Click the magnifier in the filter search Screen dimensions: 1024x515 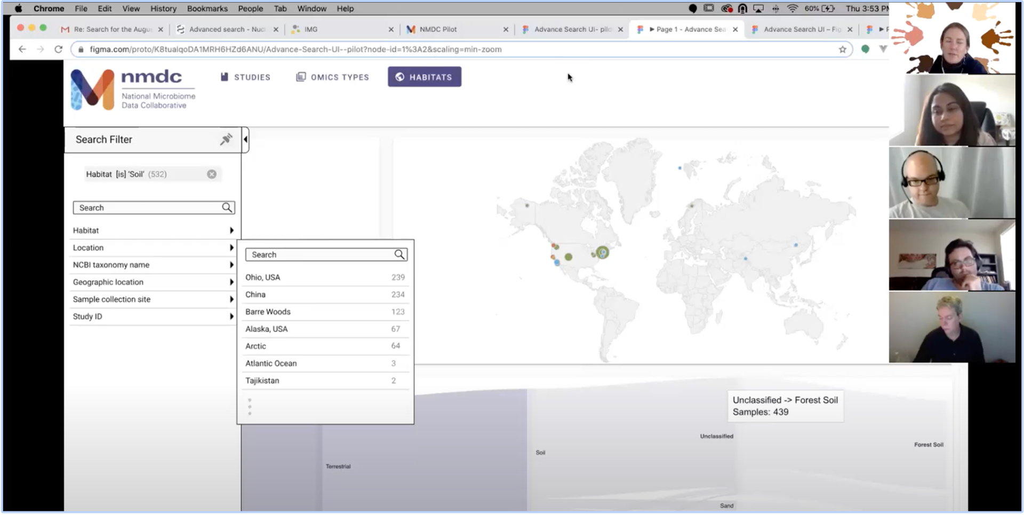[227, 208]
